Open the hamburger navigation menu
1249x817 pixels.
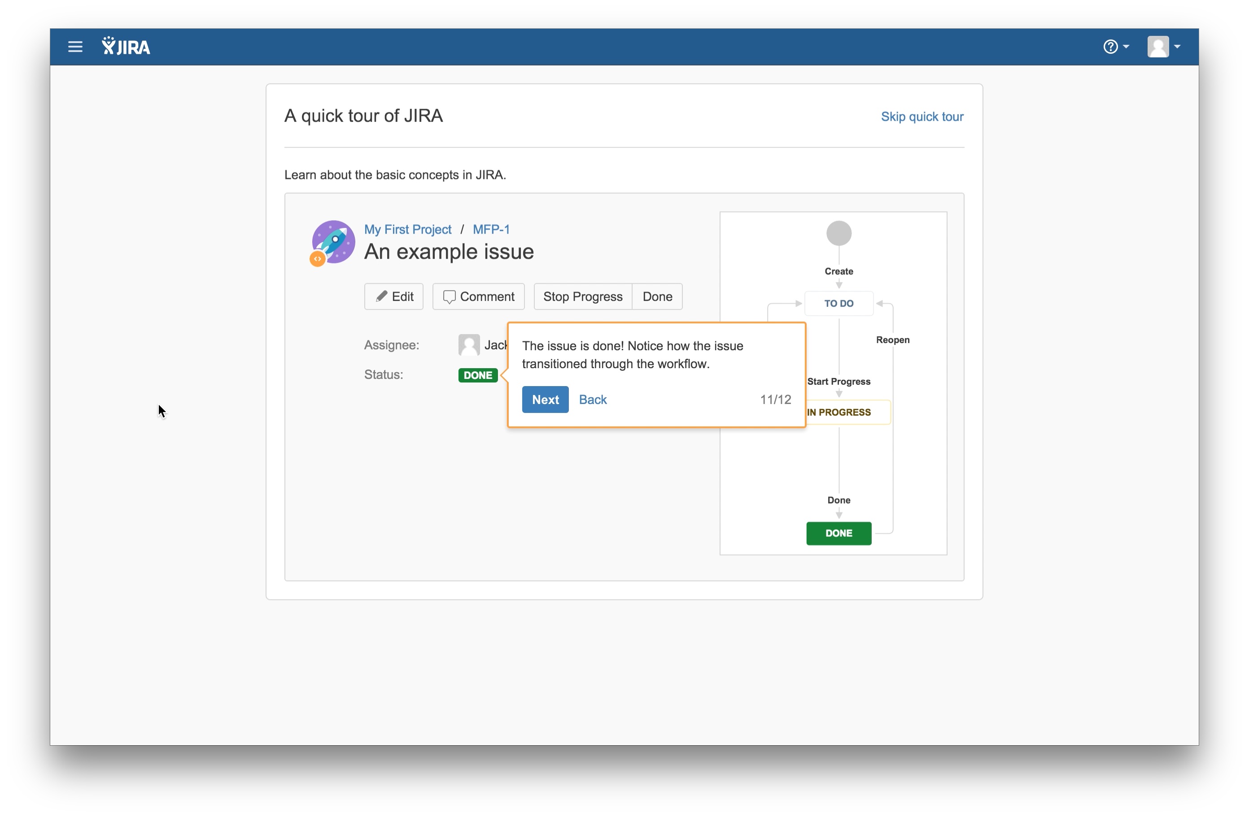(x=75, y=47)
